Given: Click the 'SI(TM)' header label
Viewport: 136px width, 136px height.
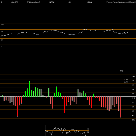Looking at the screenshot, I should click(x=52, y=2).
